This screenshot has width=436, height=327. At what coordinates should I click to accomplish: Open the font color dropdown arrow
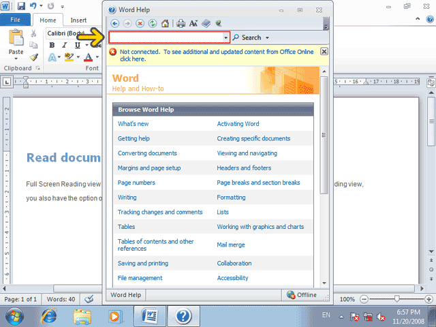(97, 57)
